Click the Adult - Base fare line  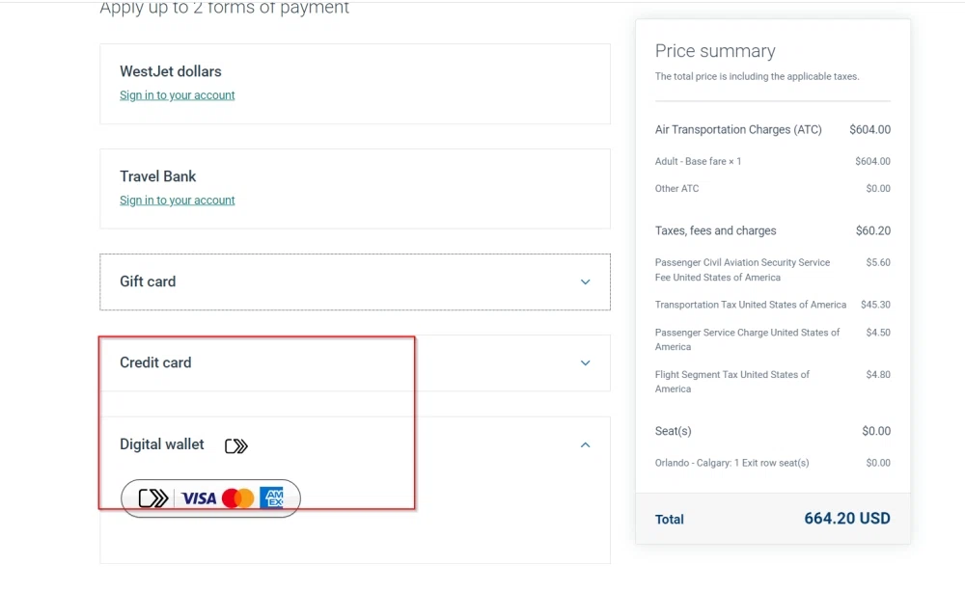(x=698, y=161)
